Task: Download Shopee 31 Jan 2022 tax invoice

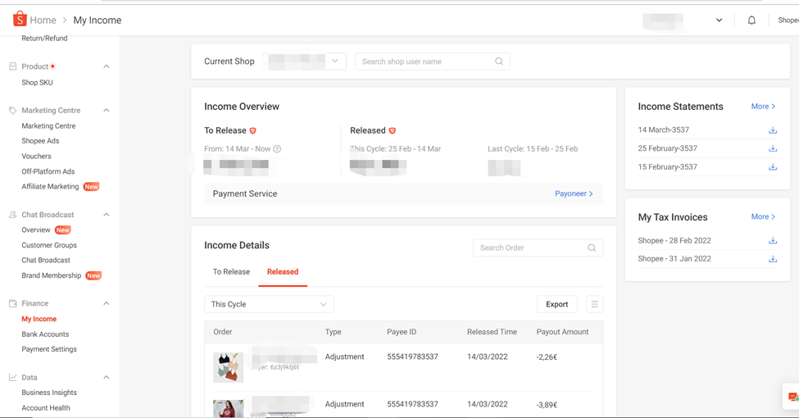Action: coord(772,259)
